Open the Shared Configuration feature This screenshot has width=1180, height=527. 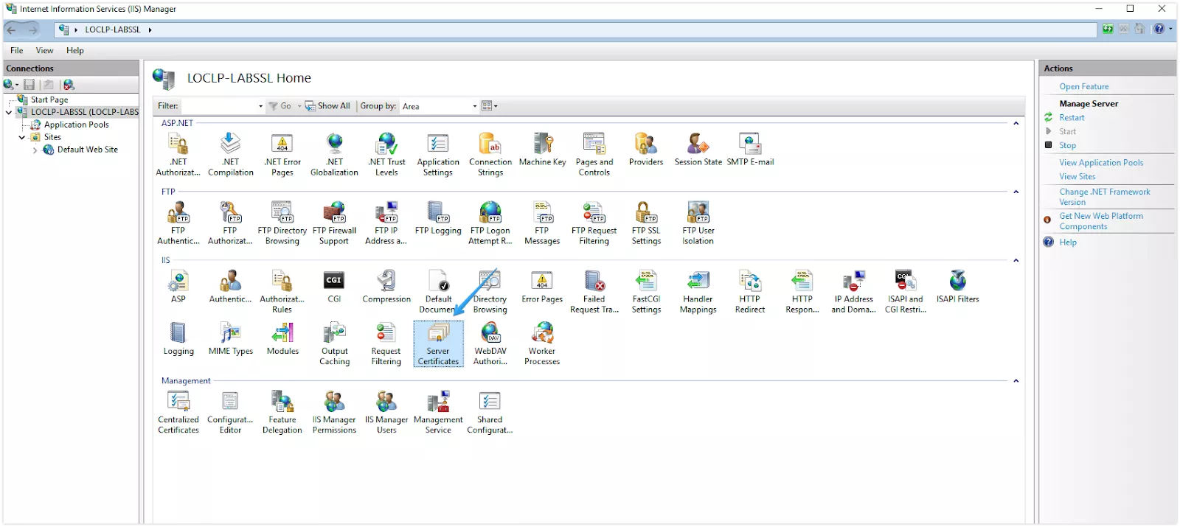tap(490, 413)
